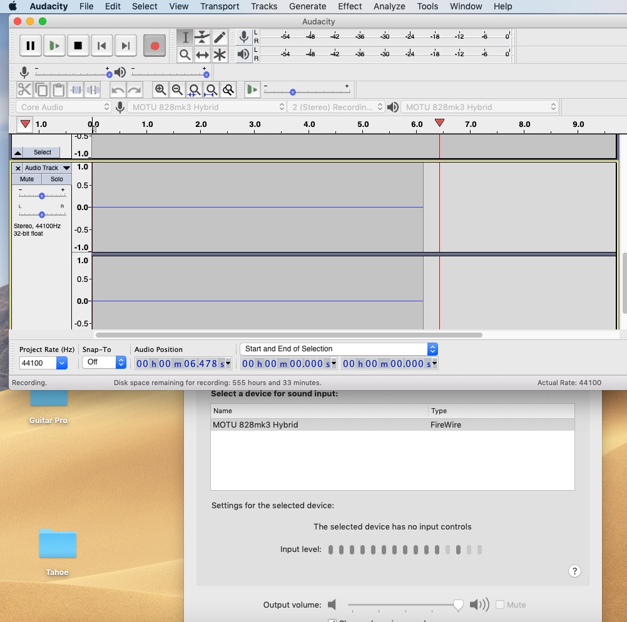
Task: Open the Core Audio host dropdown
Action: pyautogui.click(x=63, y=107)
